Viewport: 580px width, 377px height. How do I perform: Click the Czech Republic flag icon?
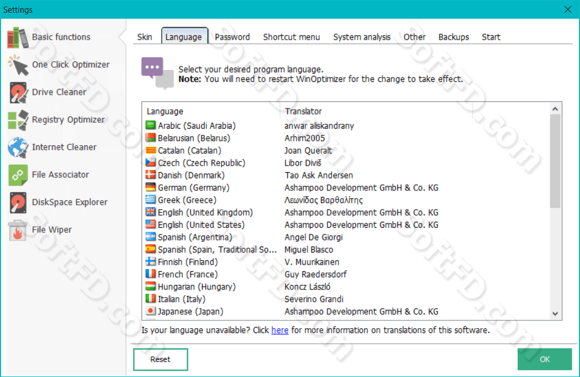click(151, 163)
